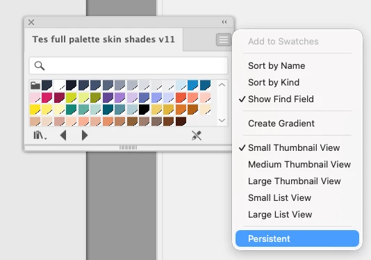The width and height of the screenshot is (371, 260).
Task: Load next swatch library arrow
Action: pyautogui.click(x=85, y=136)
